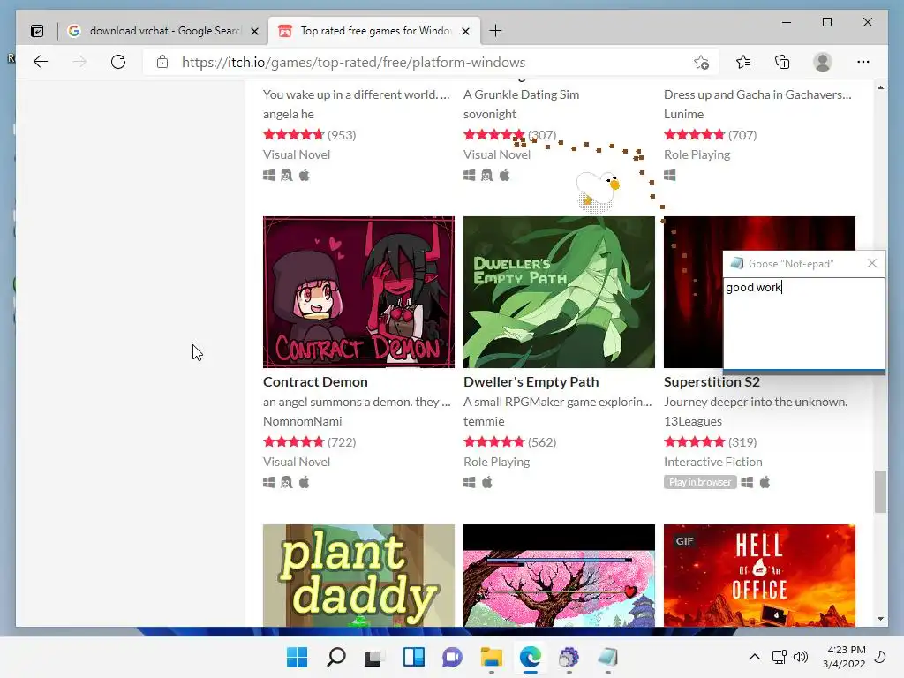The width and height of the screenshot is (904, 678).
Task: Open Task View on the taskbar
Action: [374, 657]
